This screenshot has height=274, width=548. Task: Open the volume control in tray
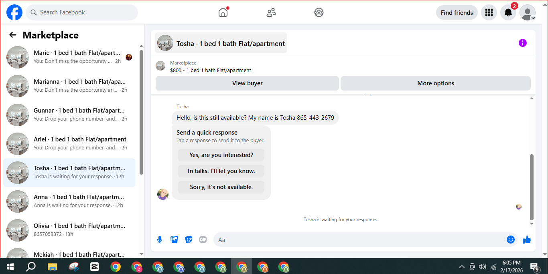click(x=483, y=266)
